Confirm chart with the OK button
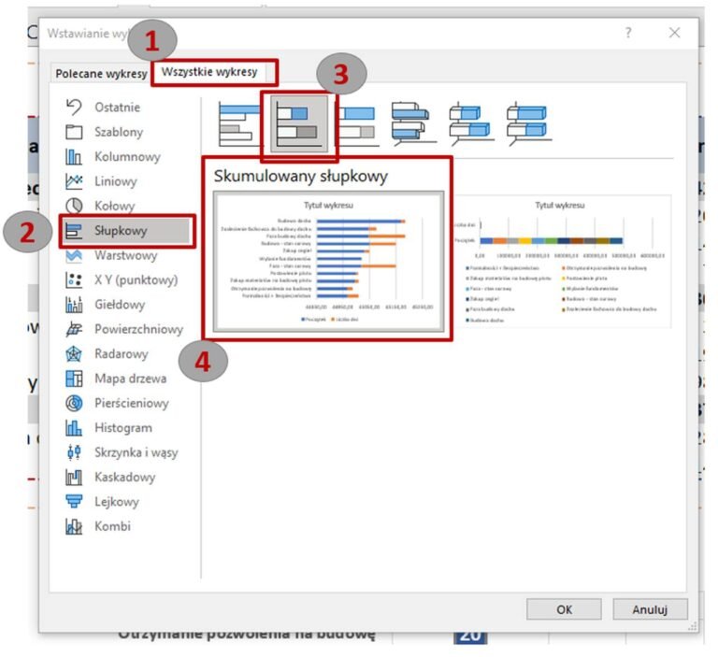 coord(564,609)
